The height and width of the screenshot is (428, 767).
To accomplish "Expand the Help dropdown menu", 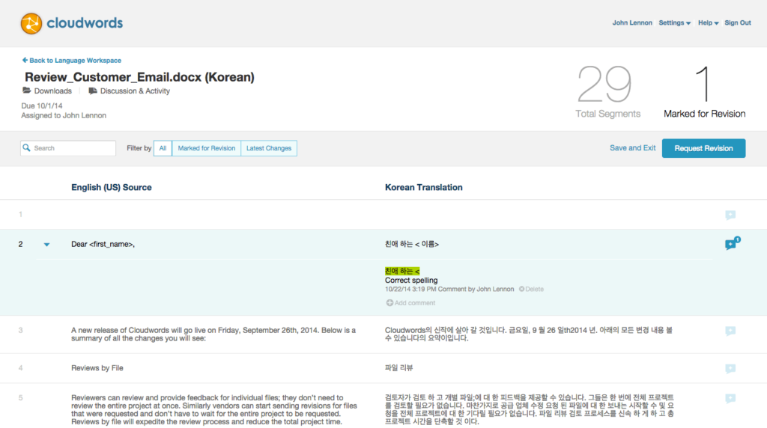I will coord(708,23).
